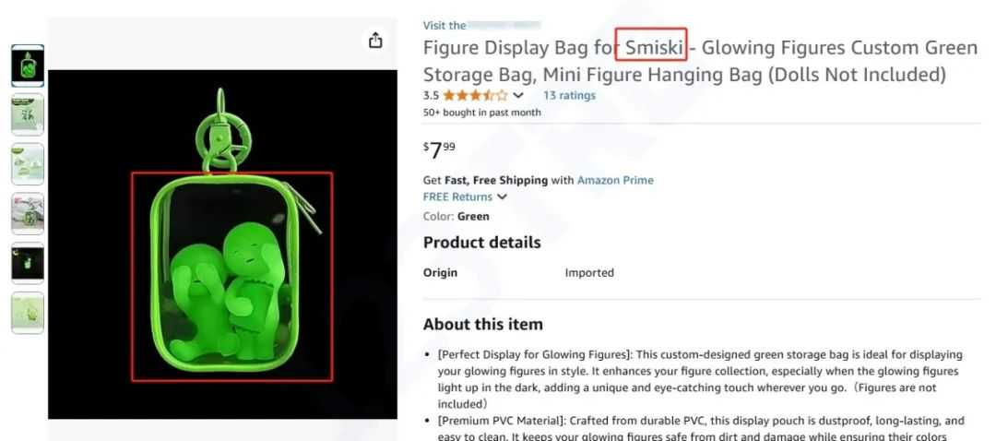Click the green display bag in the main image
This screenshot has width=996, height=441.
tap(223, 273)
